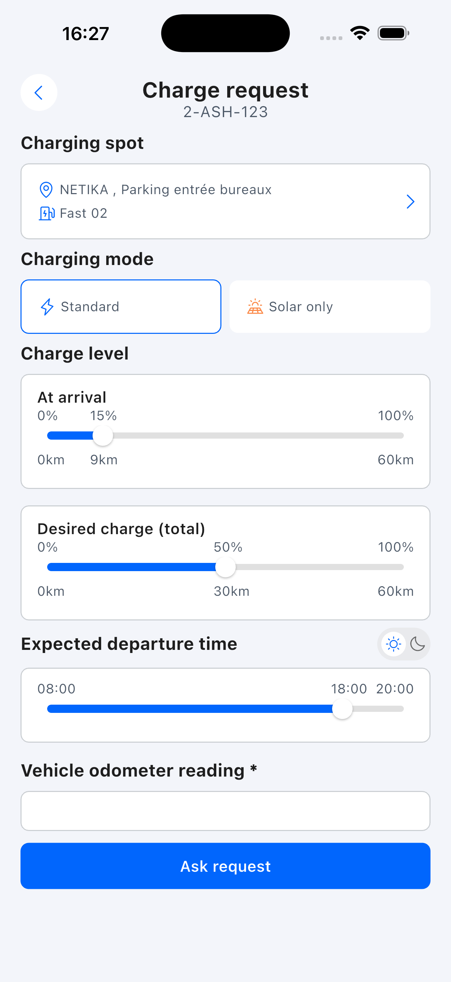Tap the 2-ASH-123 plate subtitle
The width and height of the screenshot is (451, 982).
coord(225,112)
